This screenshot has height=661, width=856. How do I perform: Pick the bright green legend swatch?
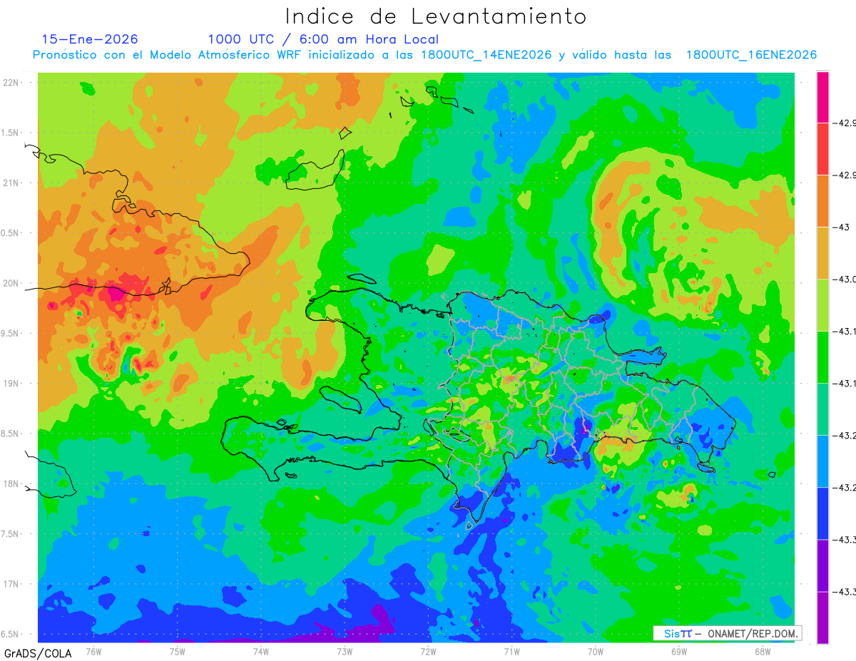pyautogui.click(x=822, y=357)
